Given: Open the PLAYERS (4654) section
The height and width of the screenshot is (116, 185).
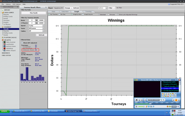Looking at the screenshot, I should tap(10, 38).
